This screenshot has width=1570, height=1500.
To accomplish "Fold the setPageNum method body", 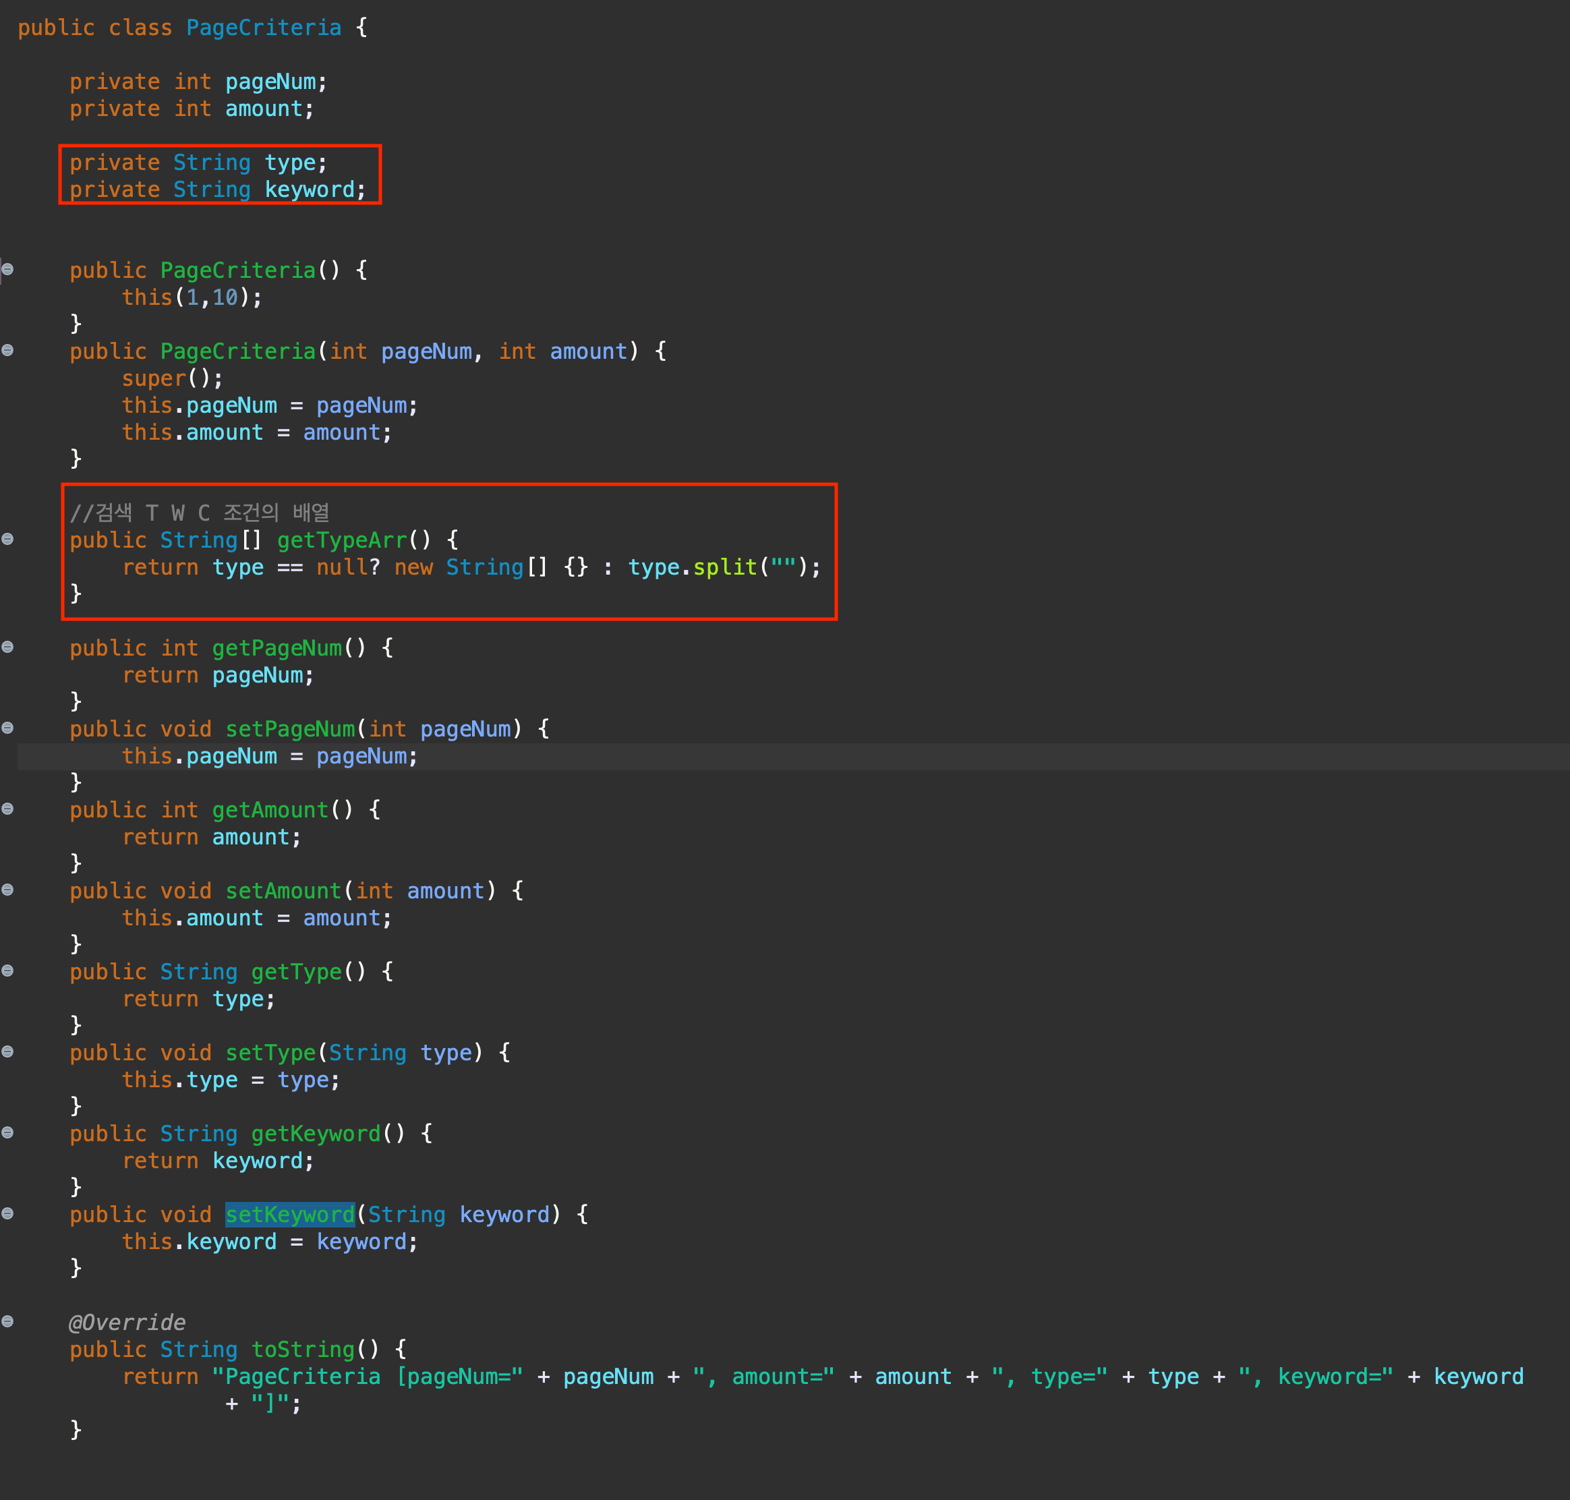I will pyautogui.click(x=7, y=728).
